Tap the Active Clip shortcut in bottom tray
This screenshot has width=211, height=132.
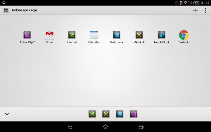pyautogui.click(x=133, y=114)
